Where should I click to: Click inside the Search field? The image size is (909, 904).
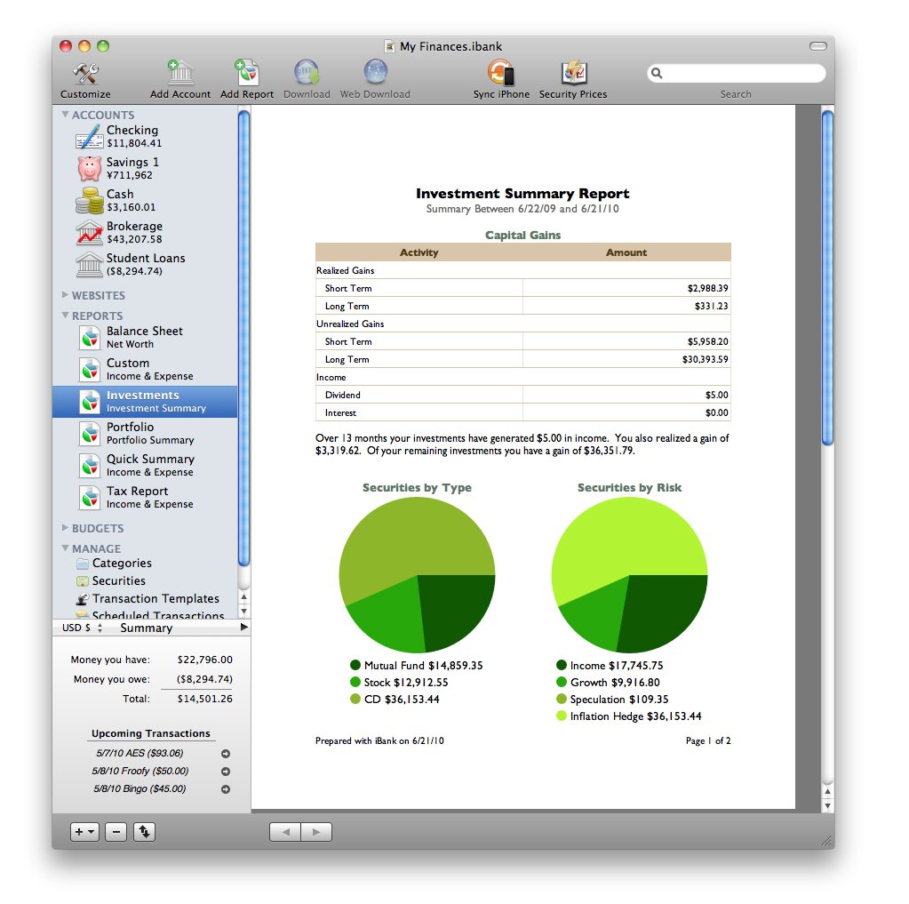click(x=737, y=73)
